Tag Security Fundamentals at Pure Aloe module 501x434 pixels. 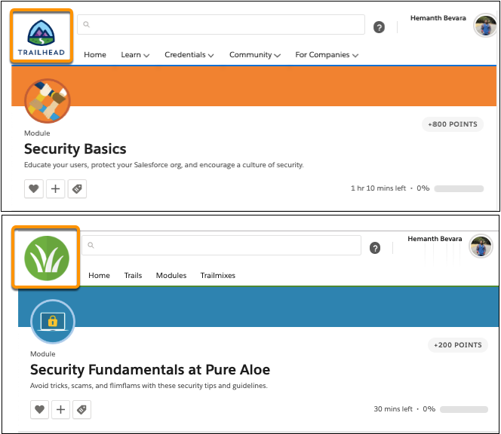81,409
